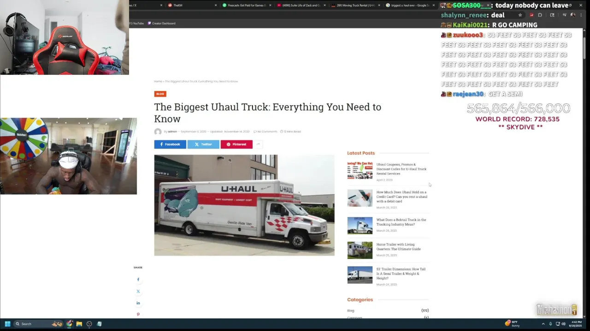Image resolution: width=590 pixels, height=331 pixels.
Task: Open the admin author link
Action: [x=172, y=131]
